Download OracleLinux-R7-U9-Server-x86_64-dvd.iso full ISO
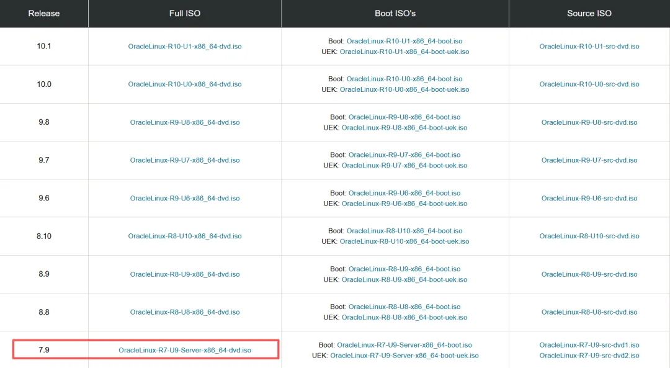The image size is (670, 368). click(185, 350)
